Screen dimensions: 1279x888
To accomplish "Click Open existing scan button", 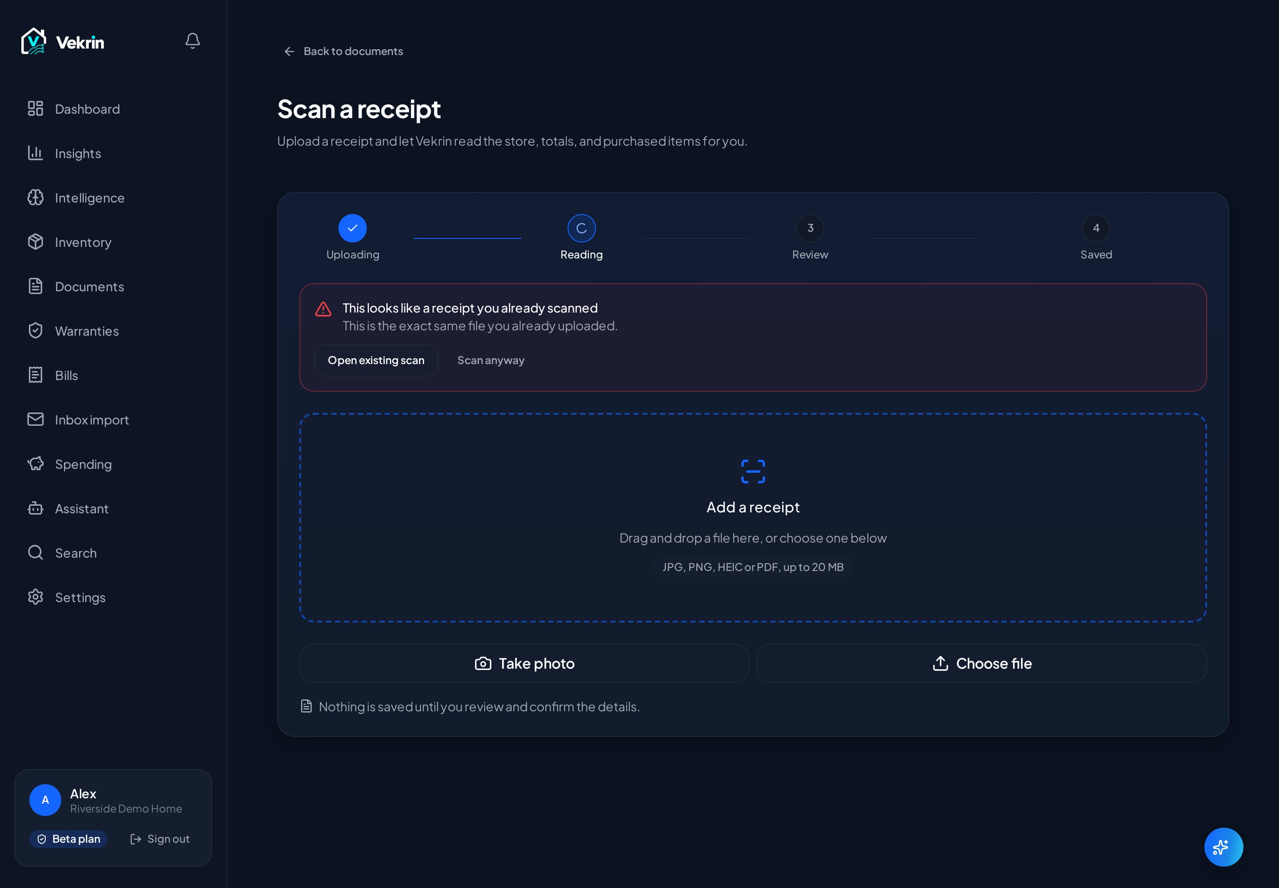I will (x=376, y=361).
